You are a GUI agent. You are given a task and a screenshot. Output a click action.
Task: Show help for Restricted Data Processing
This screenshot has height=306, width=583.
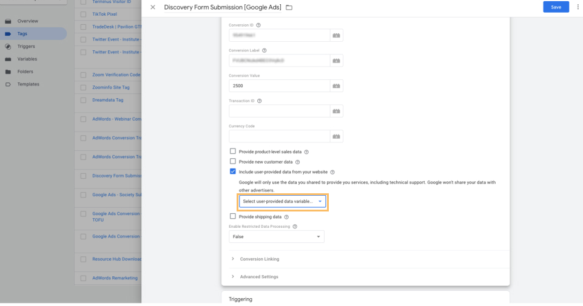[x=295, y=227]
